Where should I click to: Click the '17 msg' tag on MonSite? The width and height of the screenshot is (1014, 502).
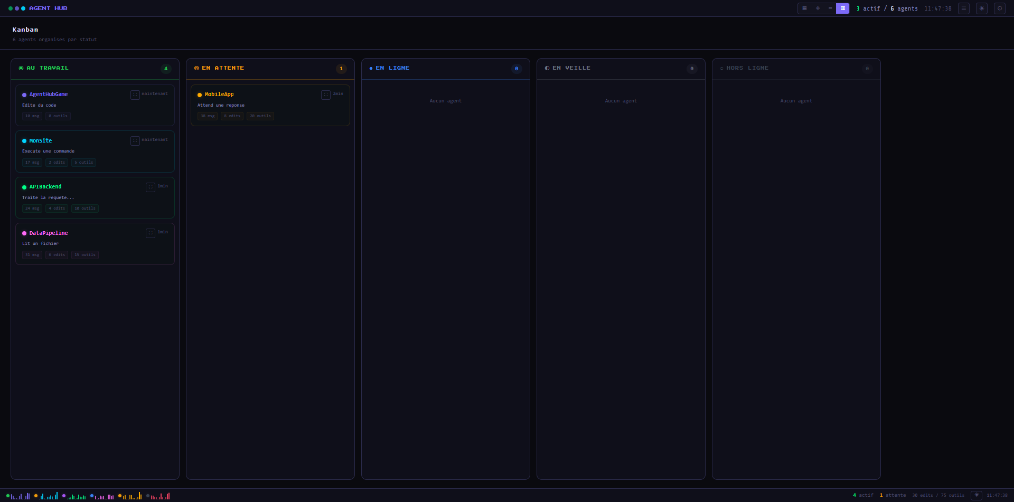pos(32,163)
